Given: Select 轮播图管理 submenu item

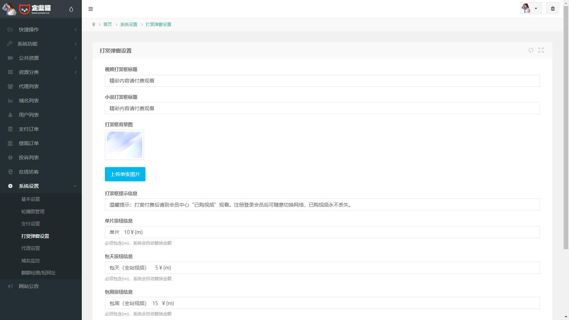Looking at the screenshot, I should pos(33,212).
